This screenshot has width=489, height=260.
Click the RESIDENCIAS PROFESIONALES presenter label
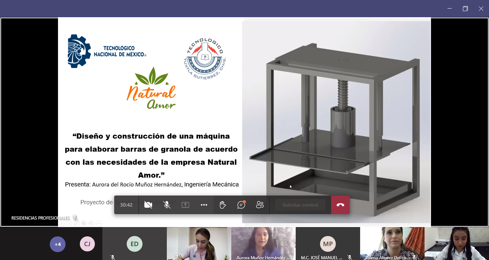tap(40, 218)
